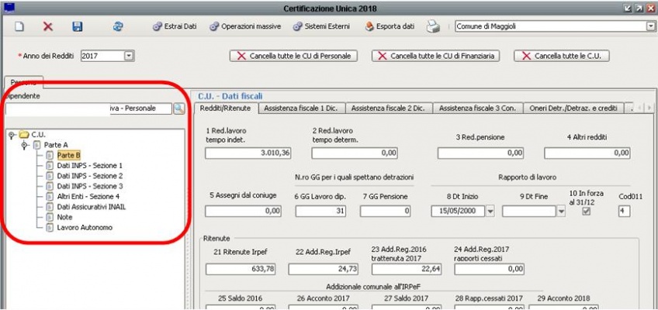
Task: Click Esporta dati toolbar item
Action: [x=390, y=26]
